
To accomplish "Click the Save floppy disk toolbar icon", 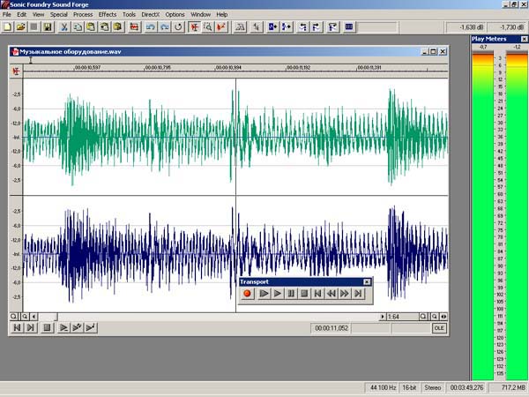I will click(48, 27).
